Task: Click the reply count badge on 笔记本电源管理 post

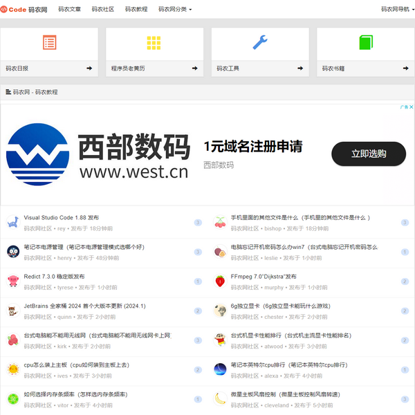Action: point(198,252)
